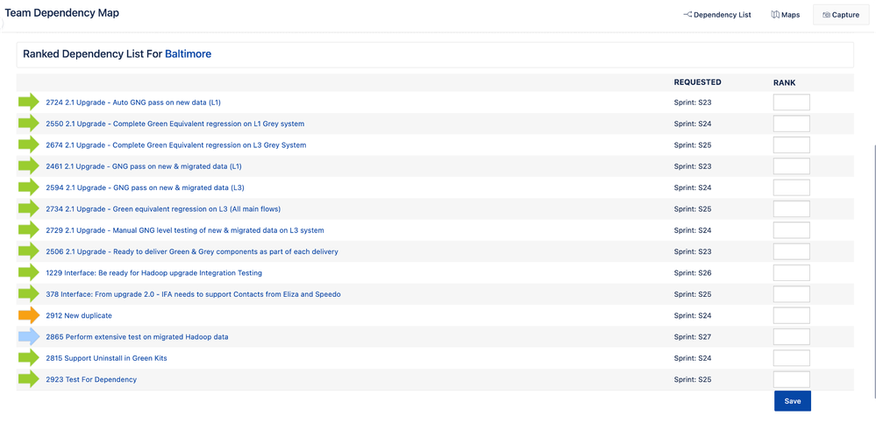Open 2815 Support Uninstall in Green Kits
The image size is (876, 423).
click(106, 358)
